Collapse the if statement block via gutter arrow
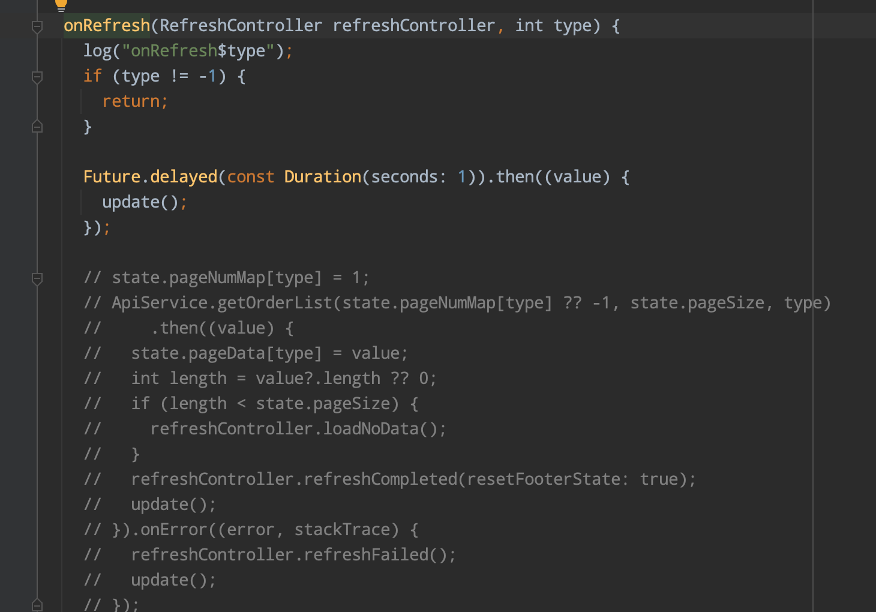The height and width of the screenshot is (612, 876). [37, 77]
